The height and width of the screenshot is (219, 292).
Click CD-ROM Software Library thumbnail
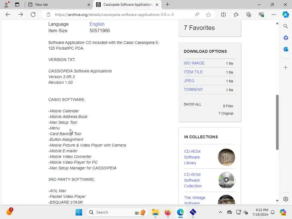(x=226, y=157)
